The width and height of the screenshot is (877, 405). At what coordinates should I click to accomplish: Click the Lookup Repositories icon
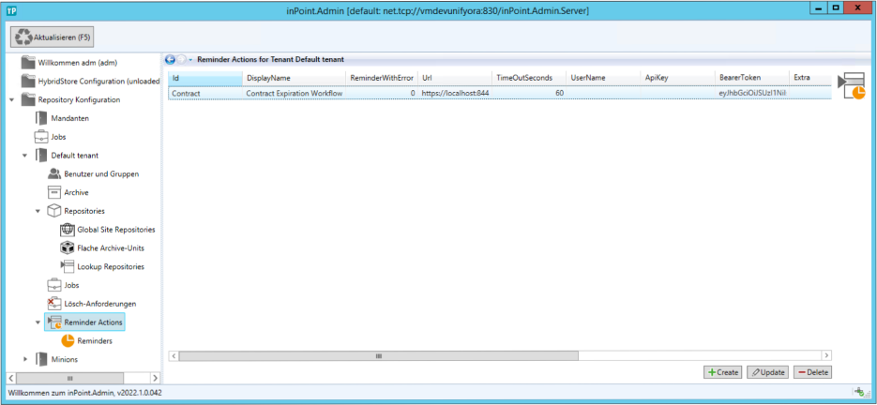click(68, 266)
